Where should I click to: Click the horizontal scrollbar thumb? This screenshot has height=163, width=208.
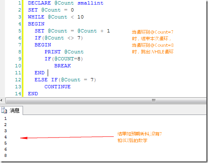[x=106, y=101]
